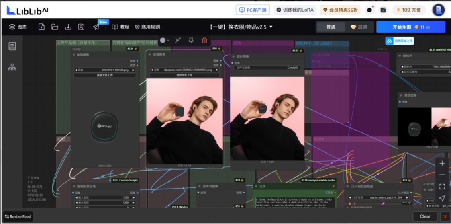The height and width of the screenshot is (224, 451).
Task: Collapse the 随机种 node via its dot
Action: (x=400, y=56)
